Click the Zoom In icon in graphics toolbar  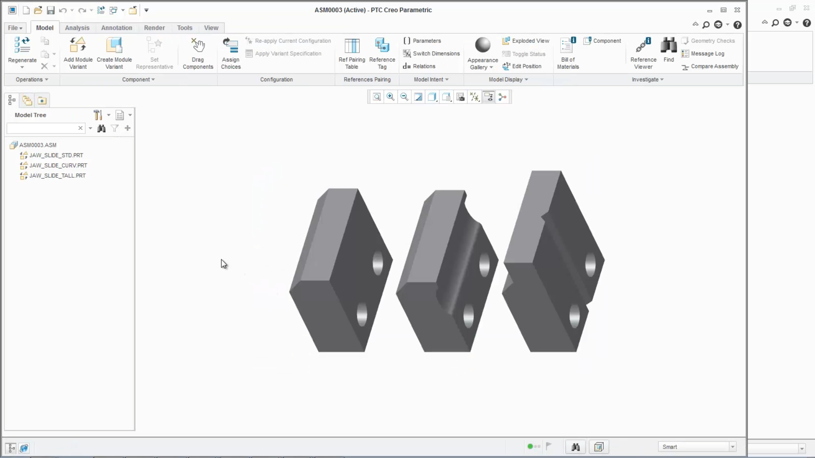(x=391, y=97)
